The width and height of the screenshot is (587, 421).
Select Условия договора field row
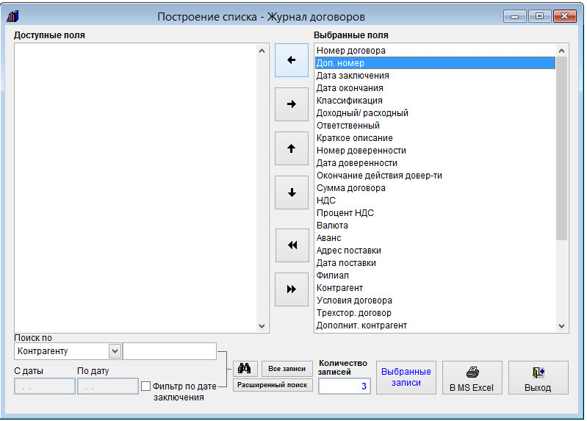tap(435, 301)
